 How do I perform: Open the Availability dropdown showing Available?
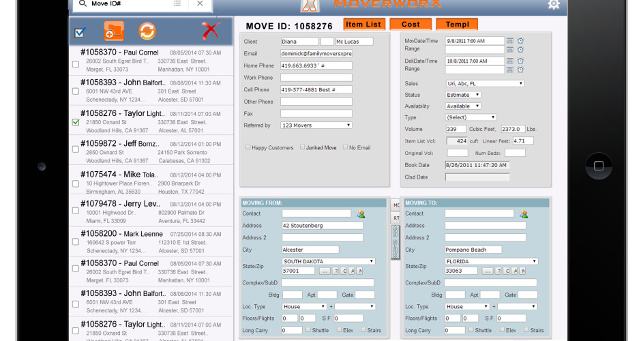463,106
